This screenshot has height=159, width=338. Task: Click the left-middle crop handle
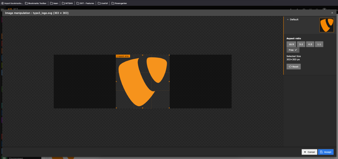[116, 82]
